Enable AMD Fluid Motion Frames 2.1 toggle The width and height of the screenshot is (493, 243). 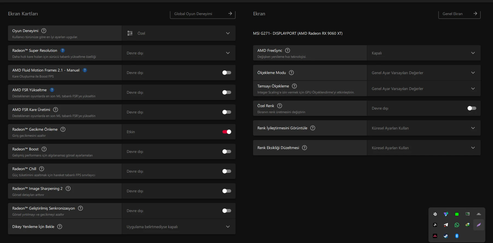tap(227, 73)
